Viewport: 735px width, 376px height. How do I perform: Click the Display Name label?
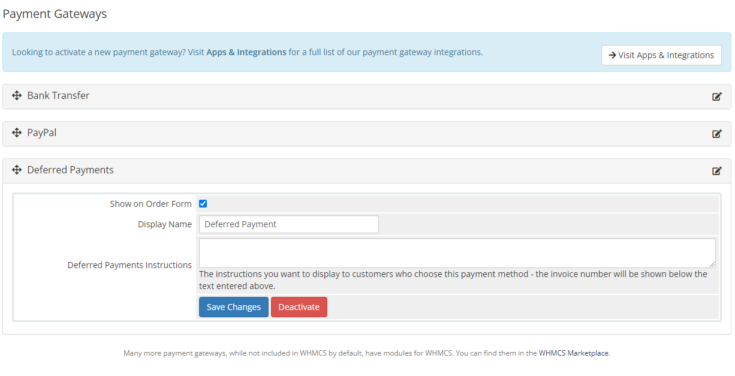click(x=165, y=224)
